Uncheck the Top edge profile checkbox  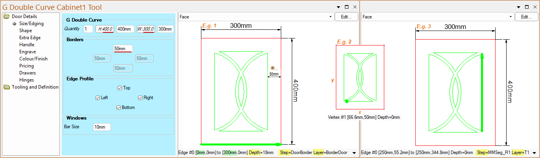120,88
